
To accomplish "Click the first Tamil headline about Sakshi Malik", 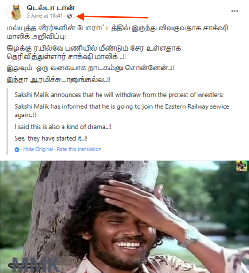I will [x=117, y=32].
